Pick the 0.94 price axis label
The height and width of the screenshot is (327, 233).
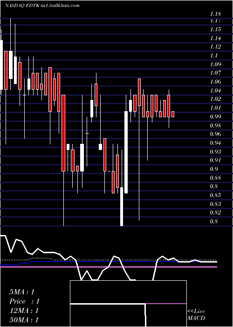215,143
